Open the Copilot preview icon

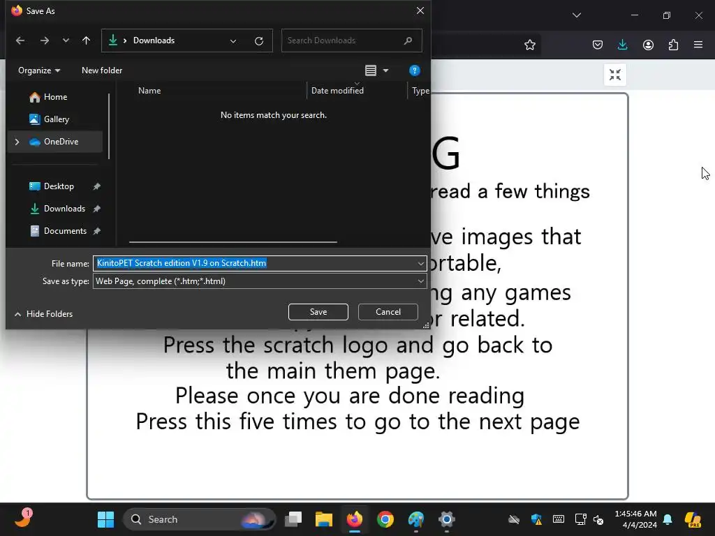point(693,519)
